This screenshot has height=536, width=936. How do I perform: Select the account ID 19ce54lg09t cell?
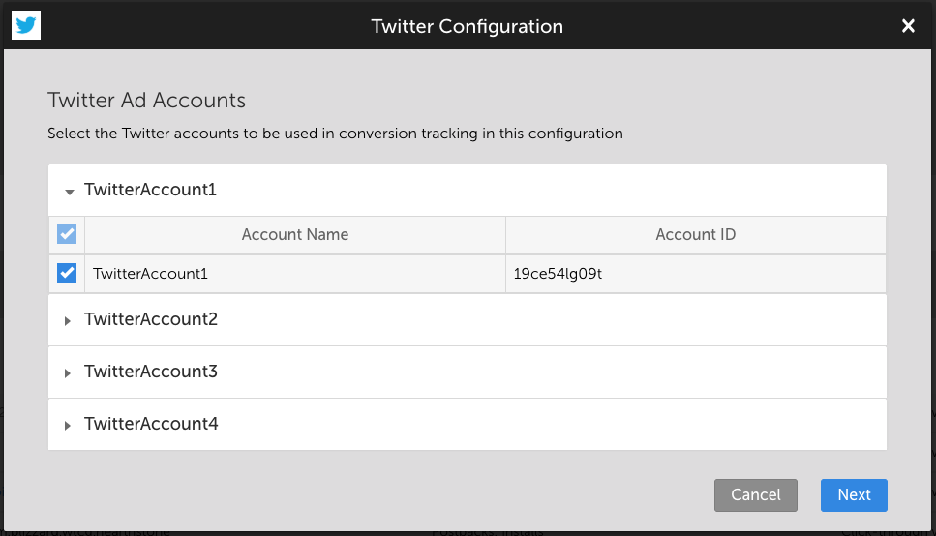click(x=558, y=274)
